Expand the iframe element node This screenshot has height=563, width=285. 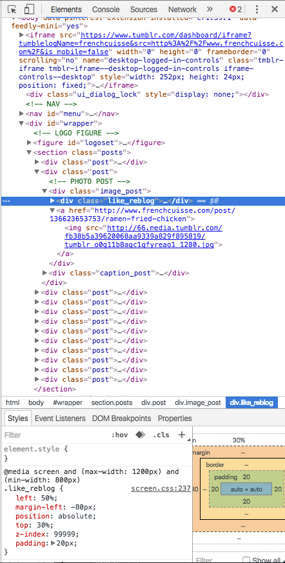pos(21,35)
